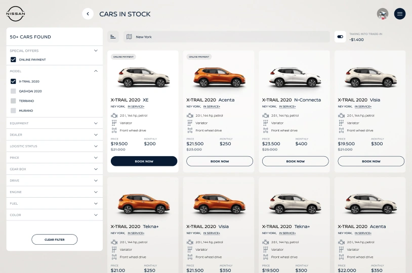Expand the Price filter section
Screen dimensions: 412x273
(96, 158)
